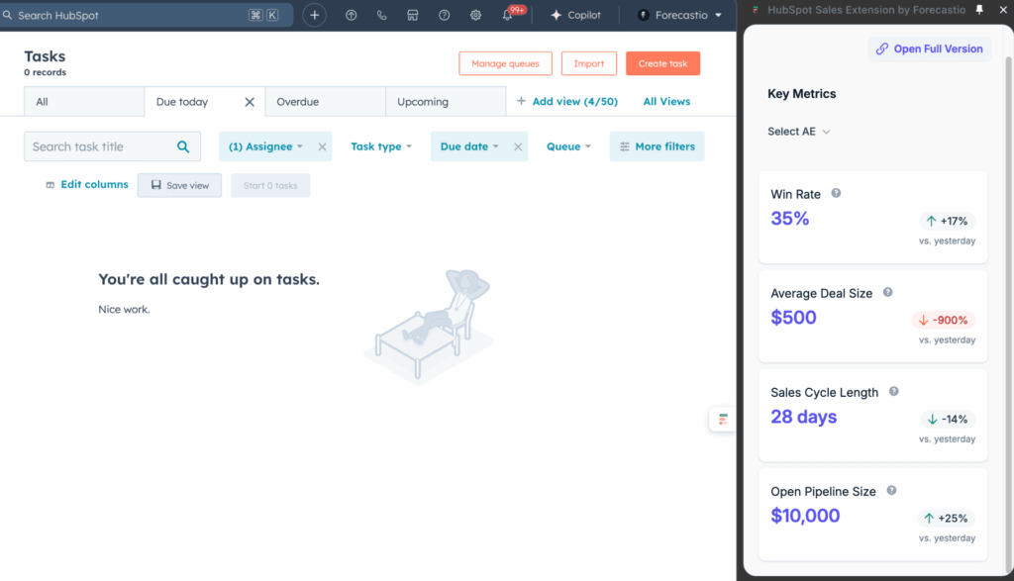Click the Open Pipeline Size info icon
This screenshot has height=581, width=1014.
pos(892,491)
